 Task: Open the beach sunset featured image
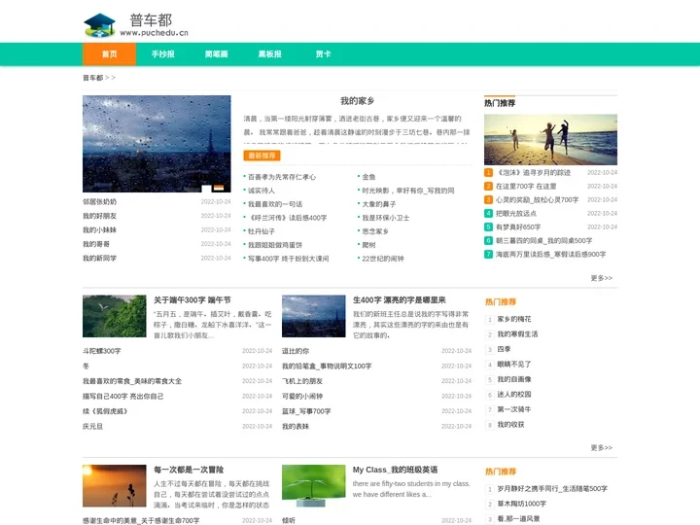pos(550,140)
